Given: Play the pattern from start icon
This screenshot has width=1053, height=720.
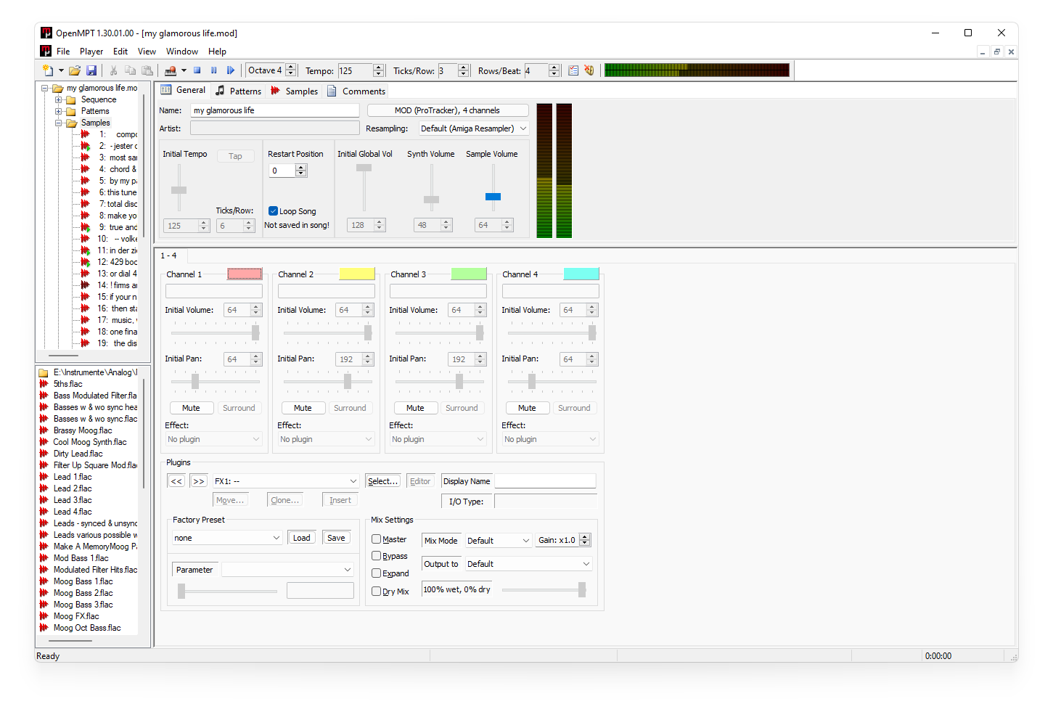Looking at the screenshot, I should point(231,70).
